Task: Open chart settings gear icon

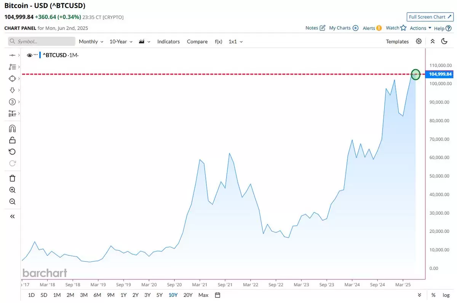Action: tap(419, 41)
